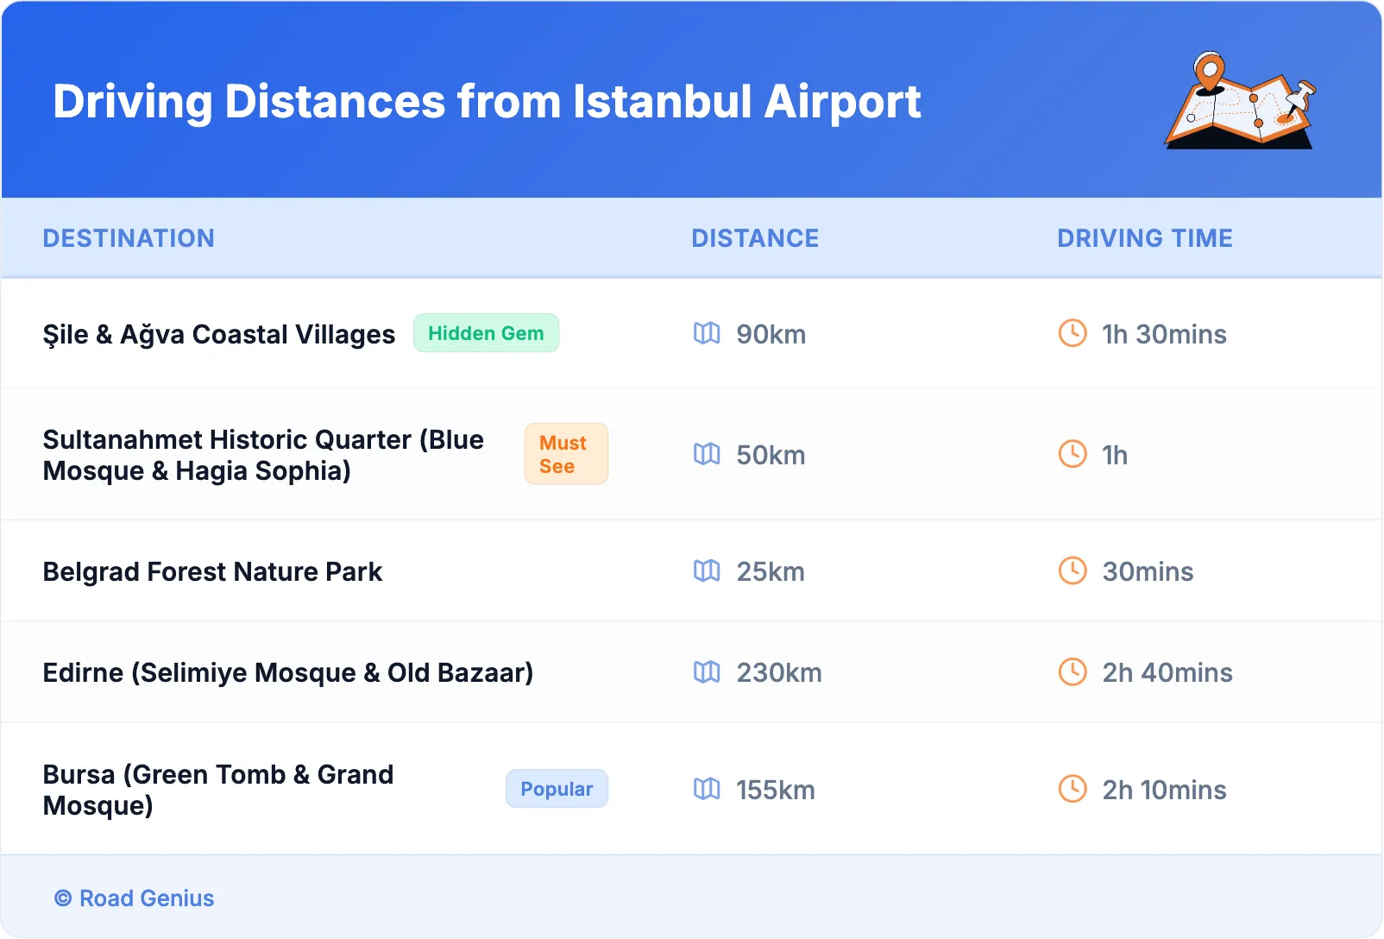The image size is (1384, 939).
Task: Click the clock icon in the Sultanahmet row
Action: 1073,454
